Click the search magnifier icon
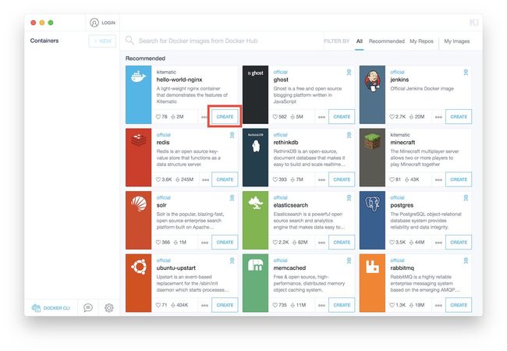Screen dimensions: 507x351 pos(130,41)
